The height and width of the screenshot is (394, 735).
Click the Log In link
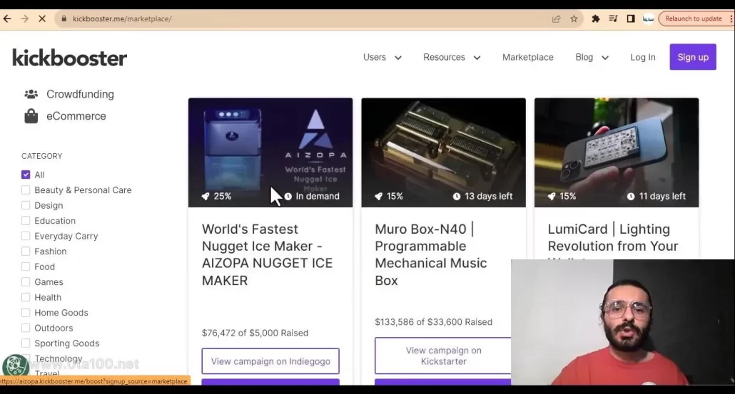tap(642, 57)
